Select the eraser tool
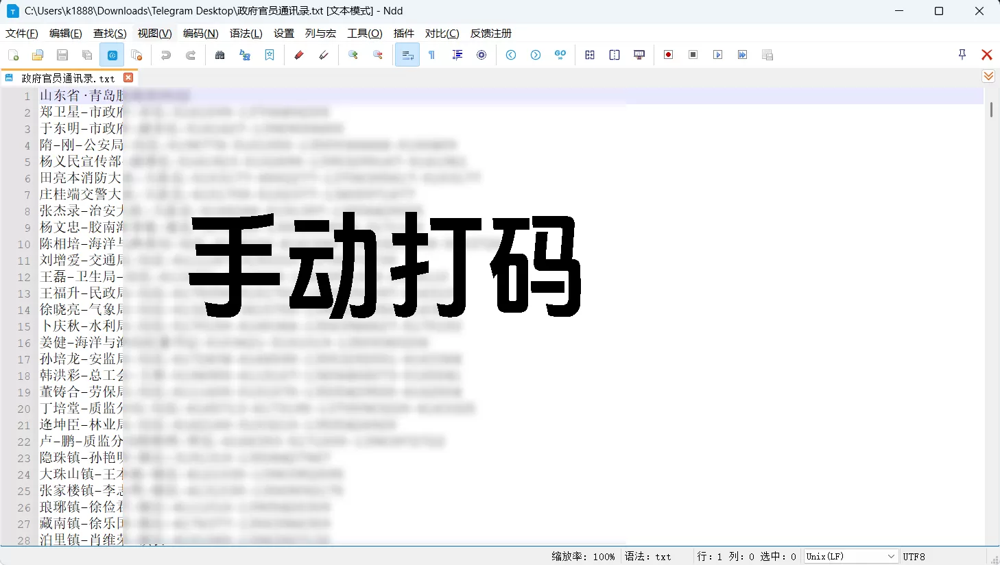Viewport: 1000px width, 565px height. (323, 55)
